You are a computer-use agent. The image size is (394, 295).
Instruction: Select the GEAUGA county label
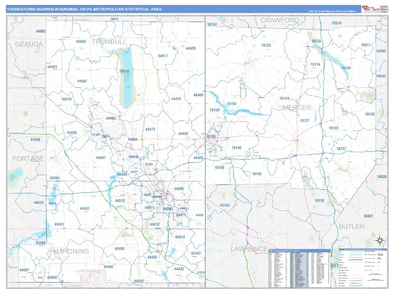pos(29,44)
